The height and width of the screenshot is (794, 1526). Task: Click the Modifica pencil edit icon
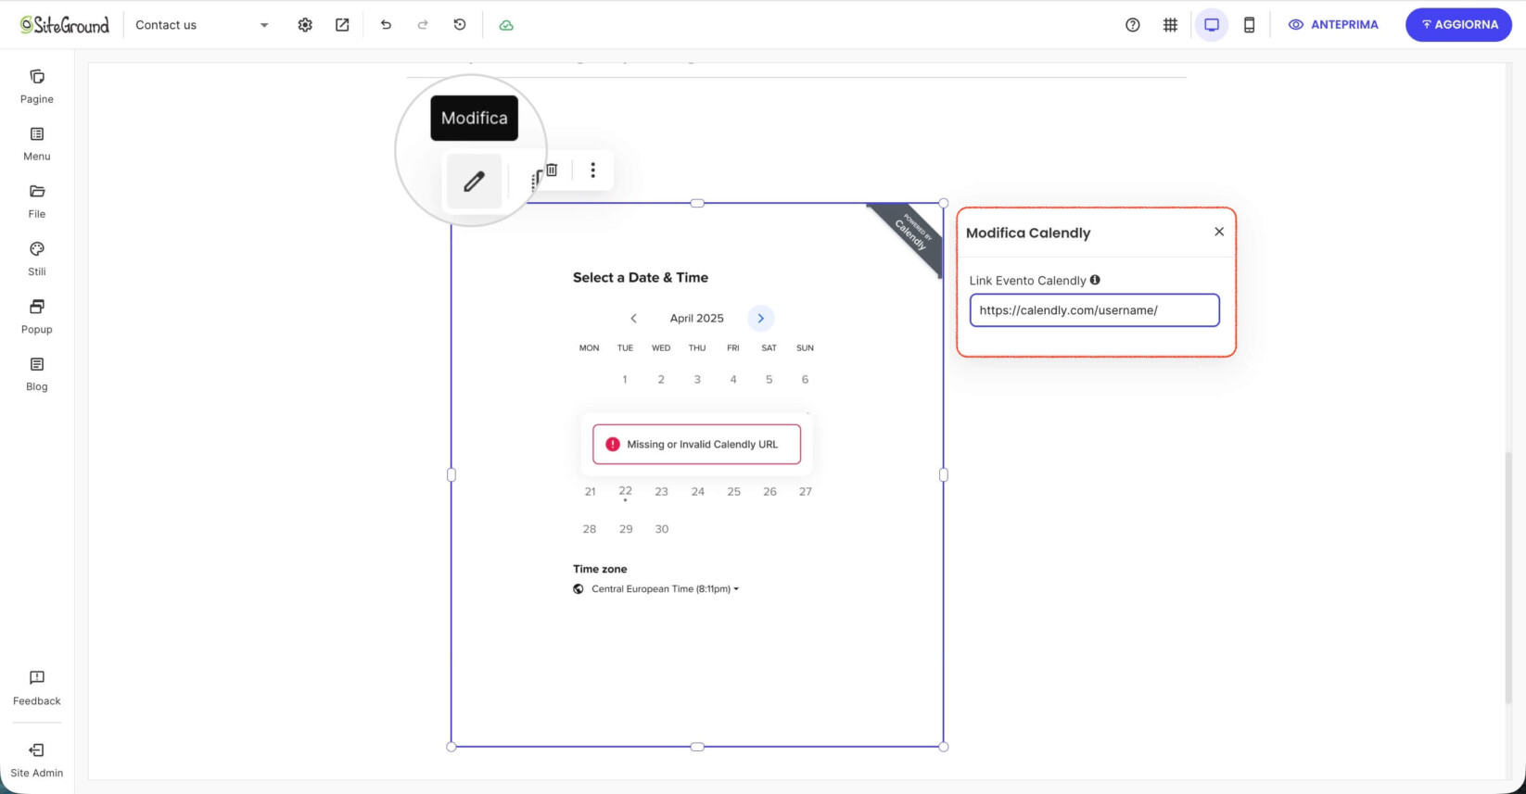tap(474, 181)
